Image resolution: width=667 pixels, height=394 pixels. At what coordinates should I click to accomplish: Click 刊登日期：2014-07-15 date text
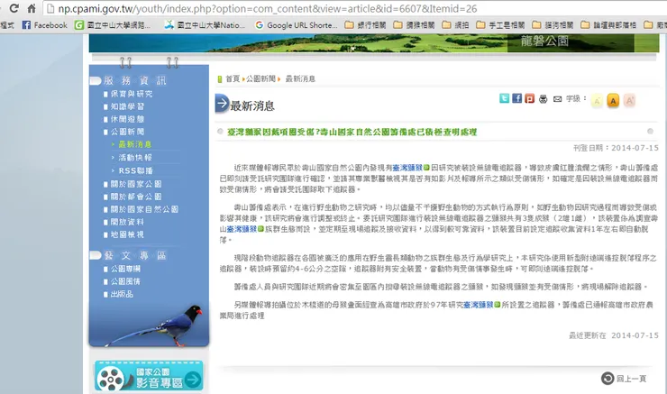(x=616, y=148)
